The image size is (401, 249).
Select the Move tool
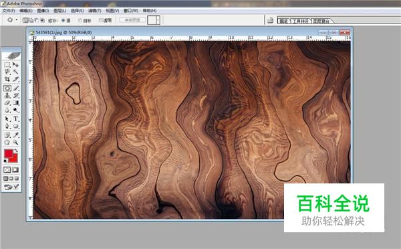coord(15,65)
